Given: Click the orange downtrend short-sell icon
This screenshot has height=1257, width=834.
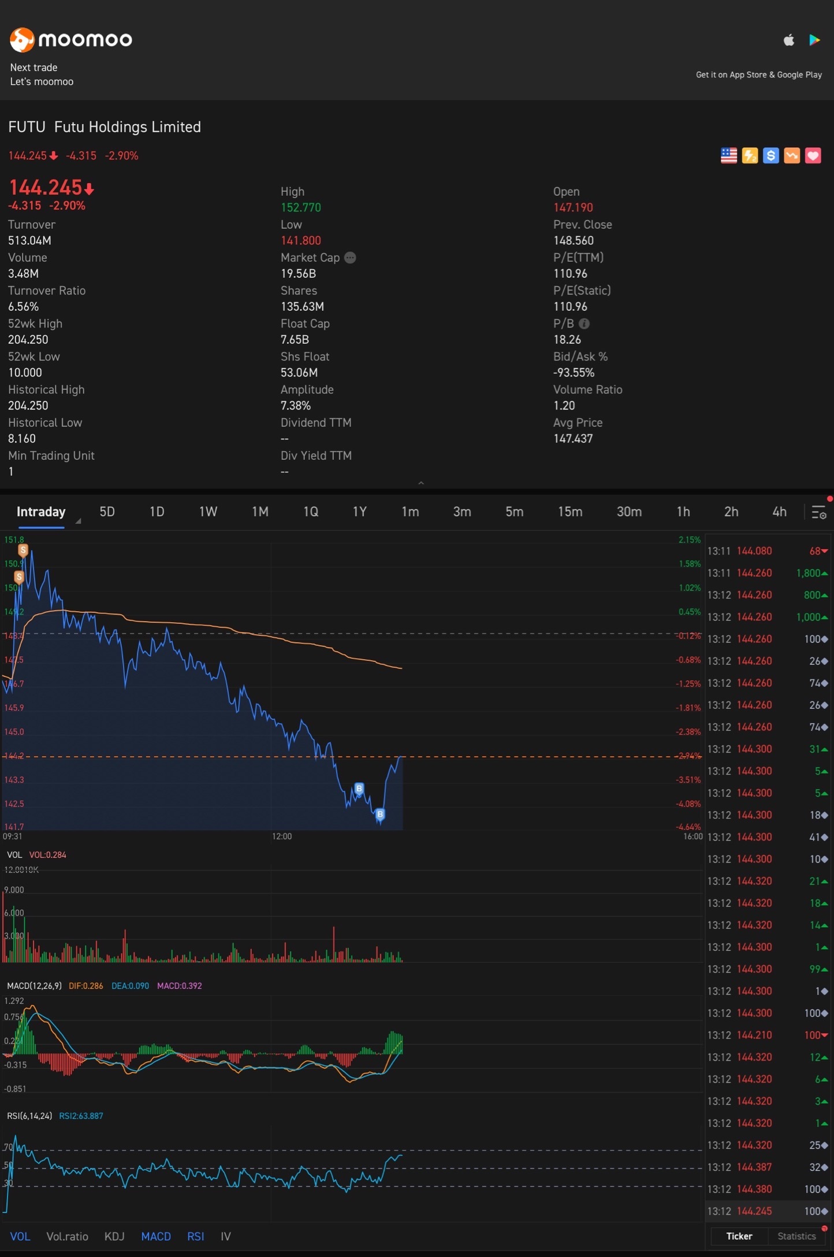Looking at the screenshot, I should 792,155.
